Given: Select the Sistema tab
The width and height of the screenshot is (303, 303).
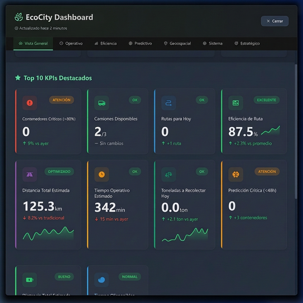Looking at the screenshot, I should (213, 44).
